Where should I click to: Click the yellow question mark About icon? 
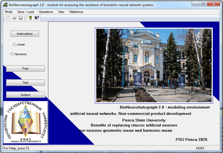[30, 18]
